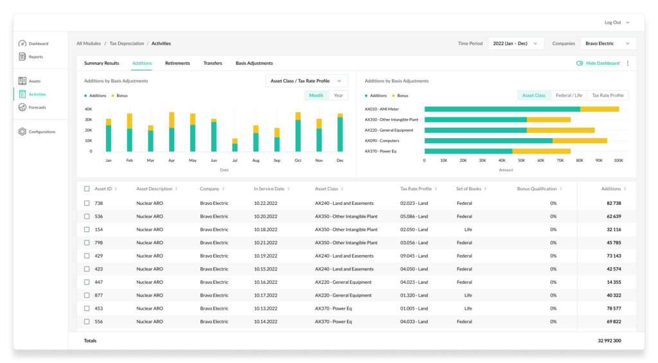Open the three-dot options menu beside Hide Dashboard
This screenshot has width=658, height=363.
pyautogui.click(x=628, y=64)
